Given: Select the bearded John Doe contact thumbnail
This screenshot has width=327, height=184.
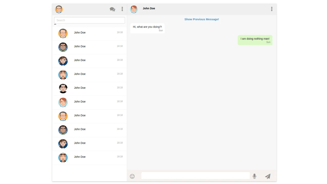Looking at the screenshot, I should [63, 75].
